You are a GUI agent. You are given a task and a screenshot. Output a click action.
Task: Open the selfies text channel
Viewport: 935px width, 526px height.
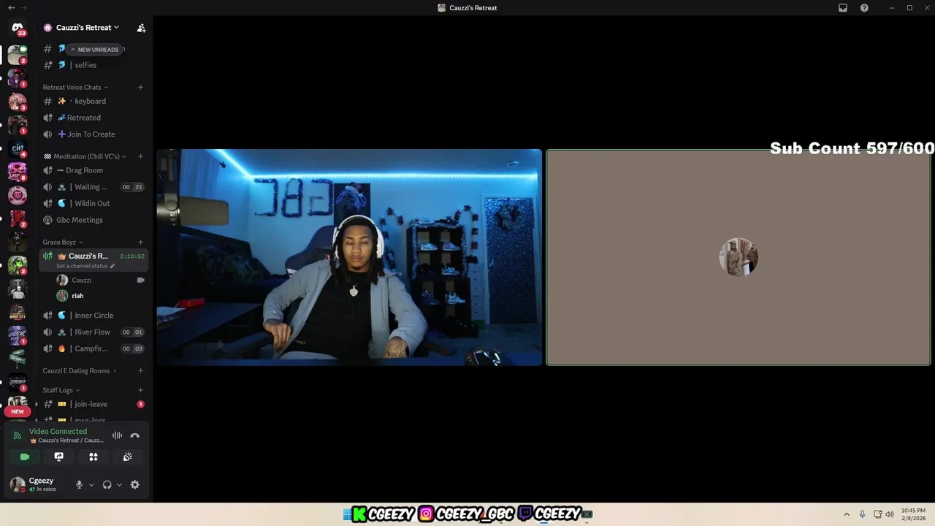94,65
